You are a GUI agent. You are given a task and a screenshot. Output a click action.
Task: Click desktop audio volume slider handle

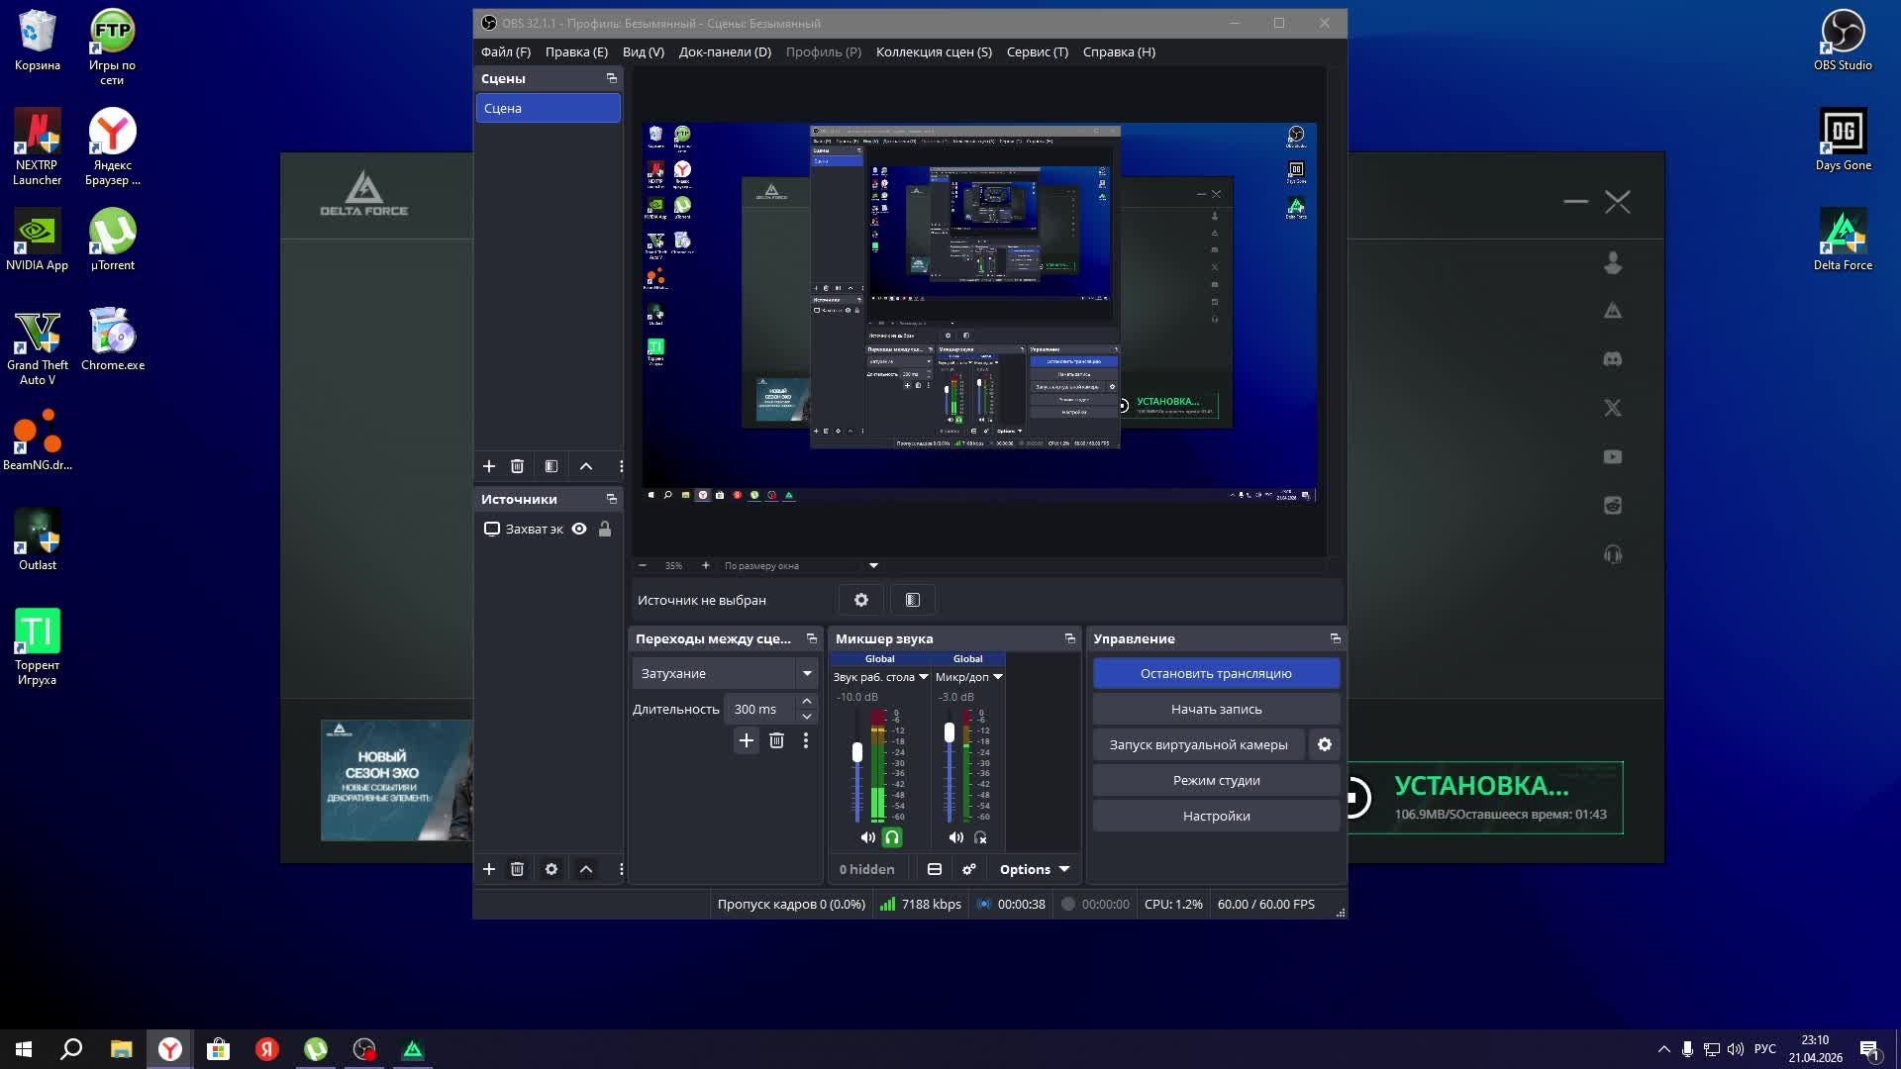857,752
